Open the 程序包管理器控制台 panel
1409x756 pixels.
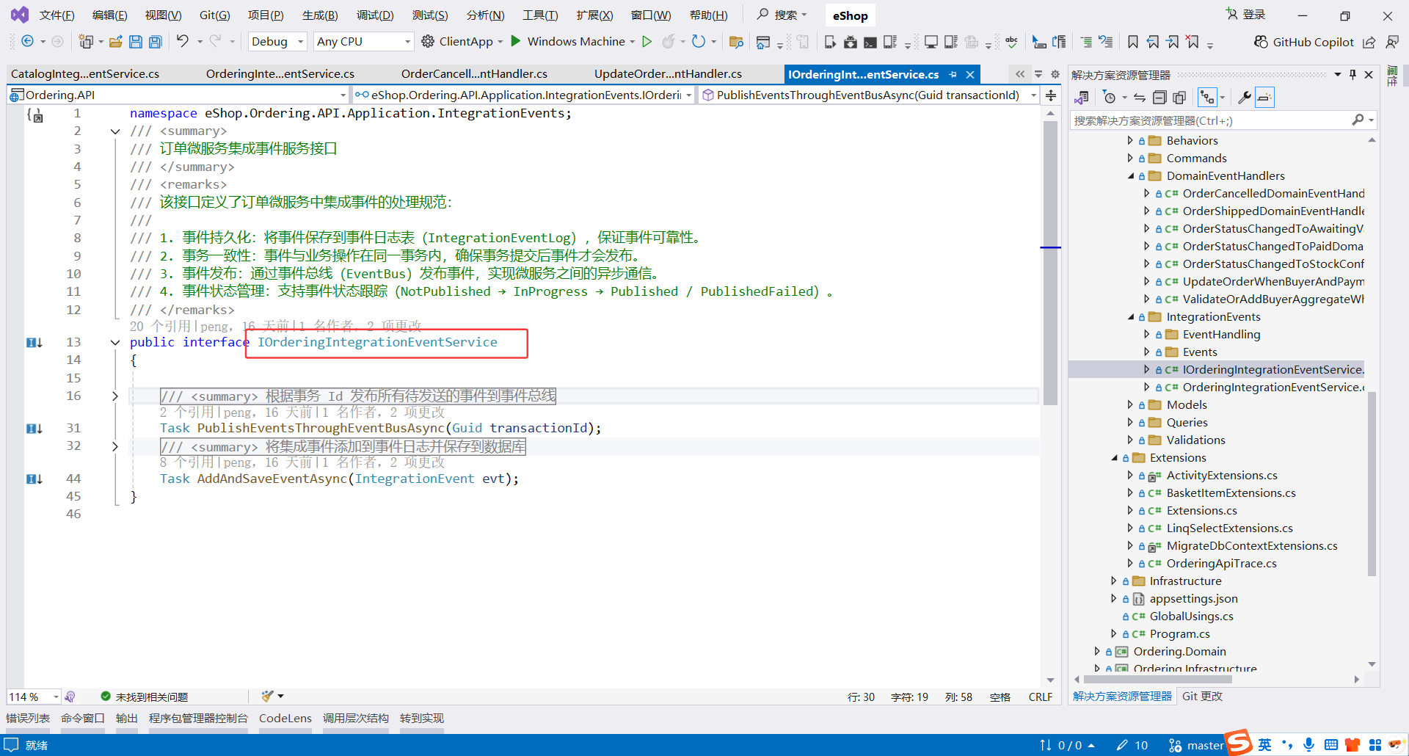[x=198, y=718]
